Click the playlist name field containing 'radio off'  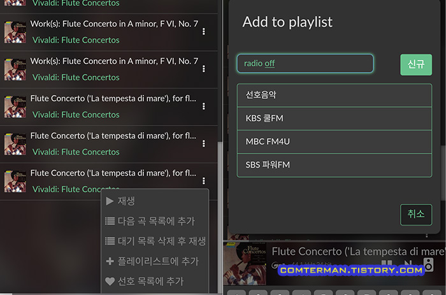pos(305,64)
